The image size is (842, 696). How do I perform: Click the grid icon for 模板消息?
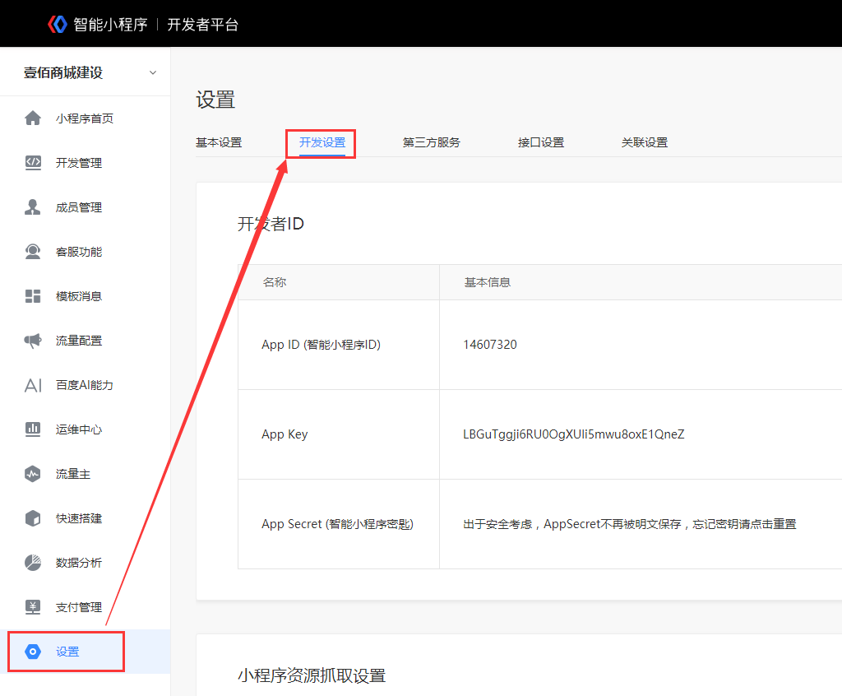pyautogui.click(x=33, y=296)
